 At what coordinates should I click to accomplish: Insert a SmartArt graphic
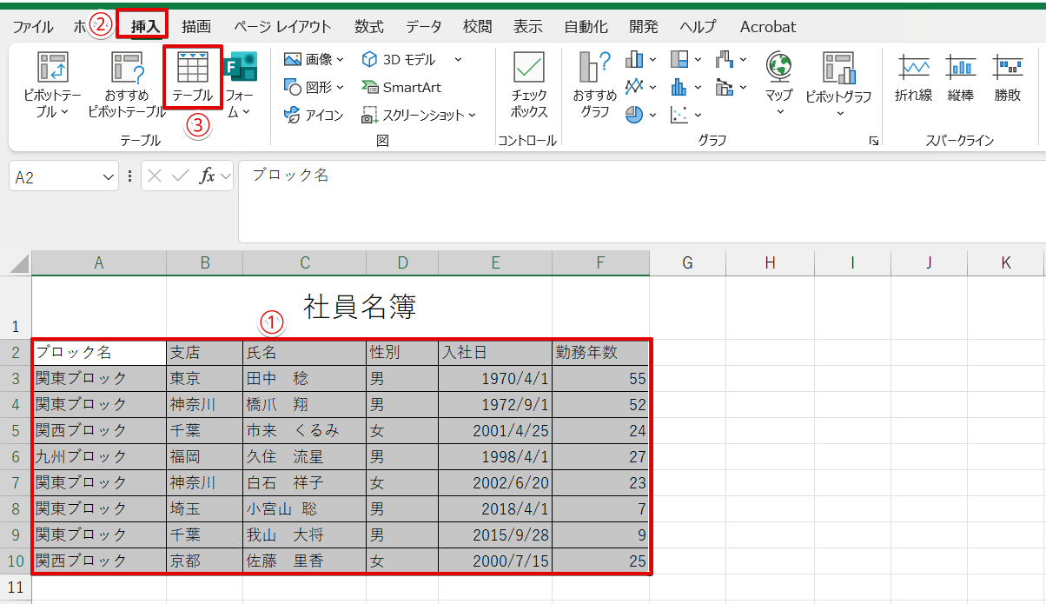[401, 88]
